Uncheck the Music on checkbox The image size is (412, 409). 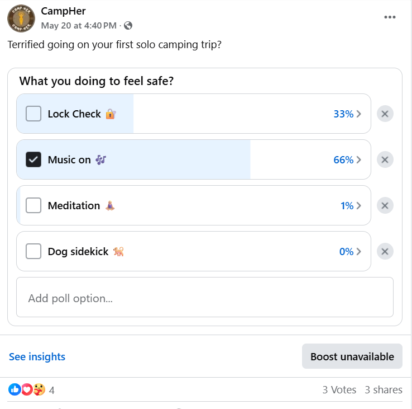point(33,160)
